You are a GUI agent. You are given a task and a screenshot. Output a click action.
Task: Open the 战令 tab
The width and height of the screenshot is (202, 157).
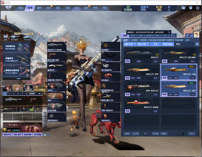pyautogui.click(x=49, y=8)
